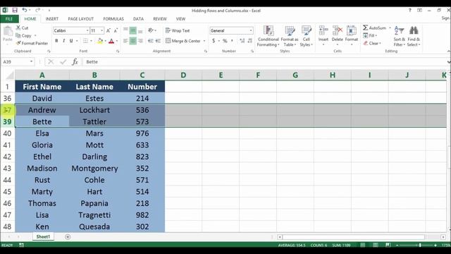This screenshot has height=254, width=451.
Task: Click the Cut scissors command
Action: pyautogui.click(x=22, y=28)
